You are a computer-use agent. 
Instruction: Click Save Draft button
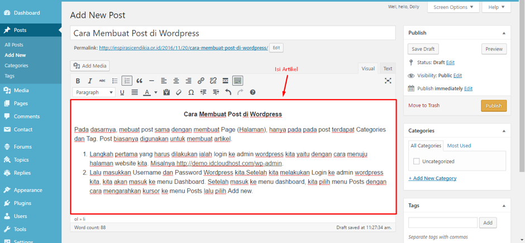(x=423, y=49)
